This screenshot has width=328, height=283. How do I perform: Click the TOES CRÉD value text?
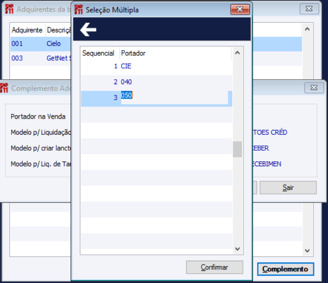pyautogui.click(x=270, y=132)
